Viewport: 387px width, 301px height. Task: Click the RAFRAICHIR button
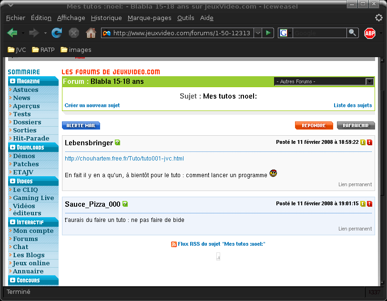click(356, 126)
